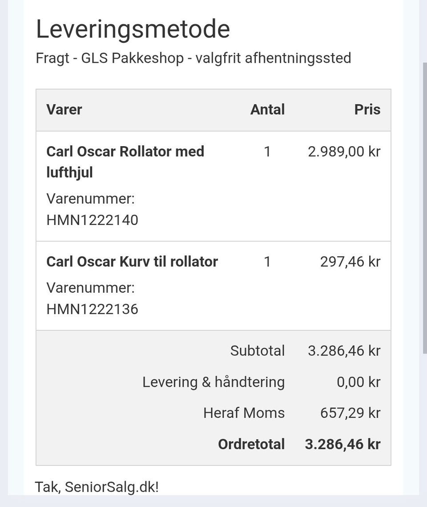Select item number HMN1222140
The width and height of the screenshot is (427, 507).
[92, 220]
